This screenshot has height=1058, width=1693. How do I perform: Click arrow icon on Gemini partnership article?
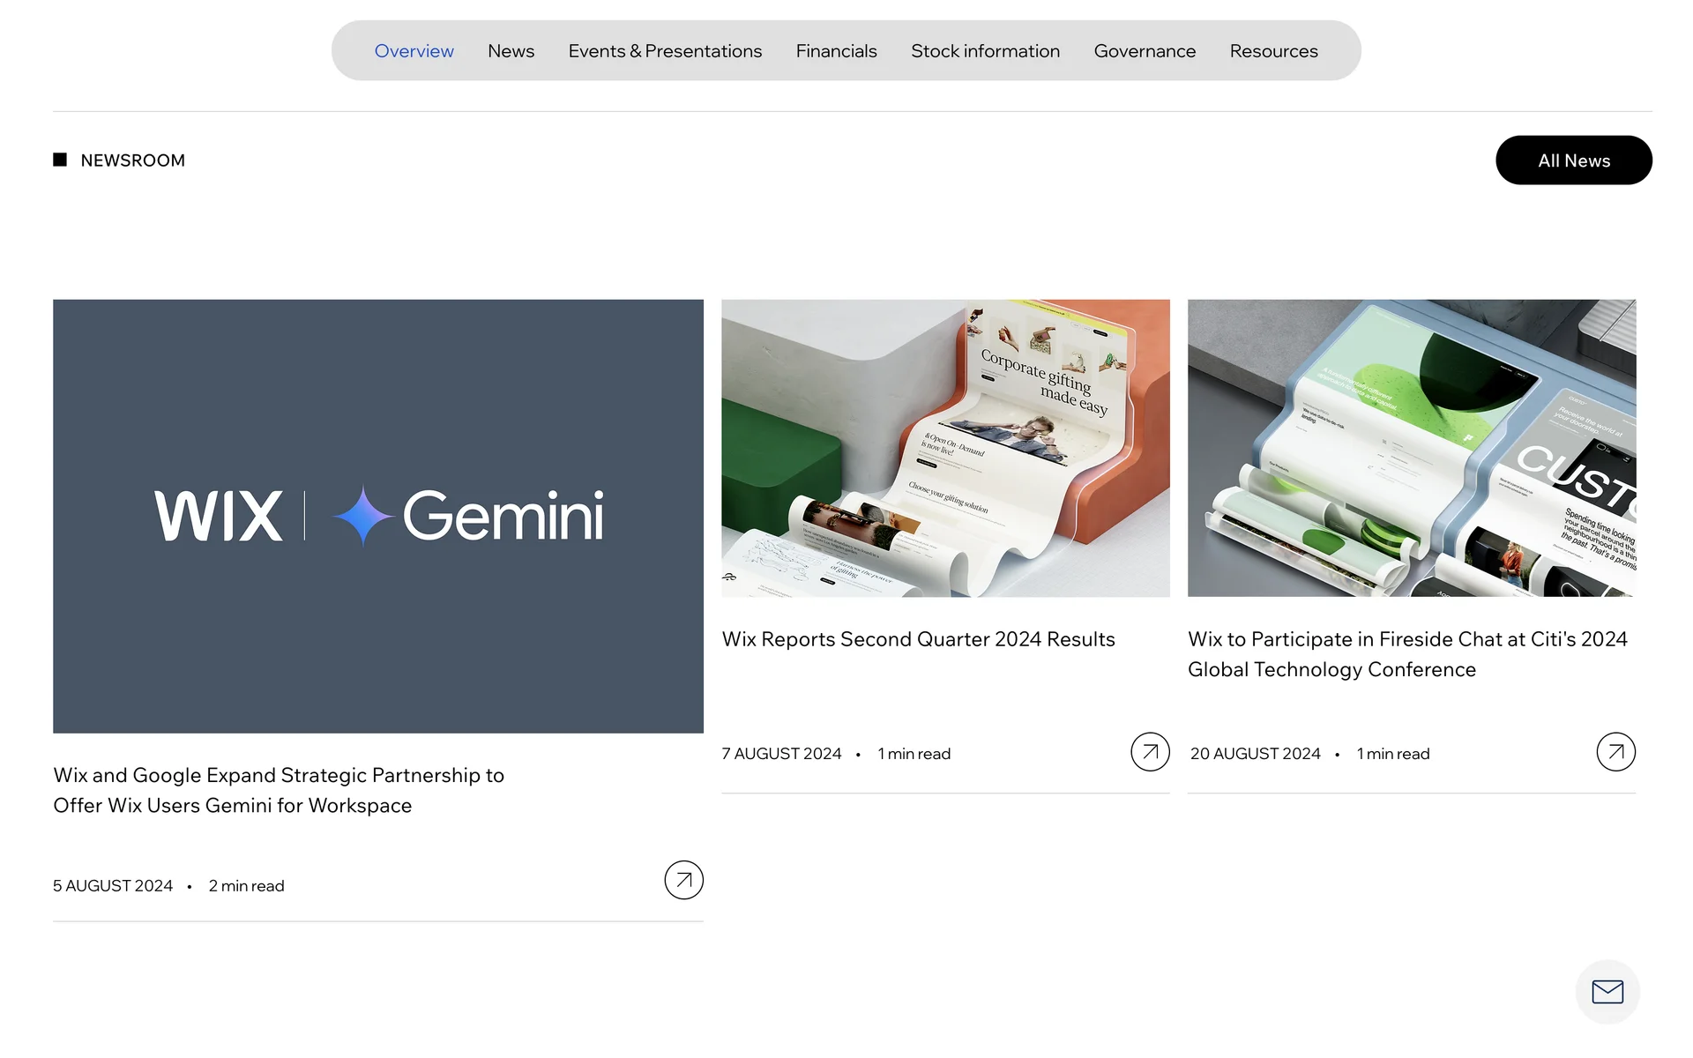(x=683, y=880)
